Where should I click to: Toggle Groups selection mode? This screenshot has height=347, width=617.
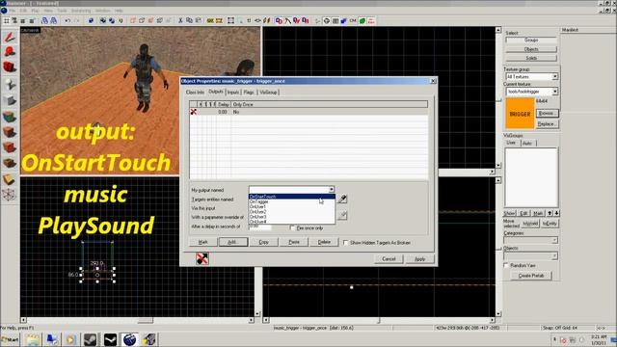tap(531, 40)
